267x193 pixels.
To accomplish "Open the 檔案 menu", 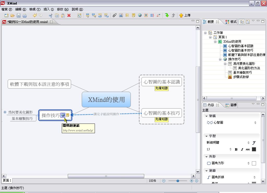I will (7, 9).
